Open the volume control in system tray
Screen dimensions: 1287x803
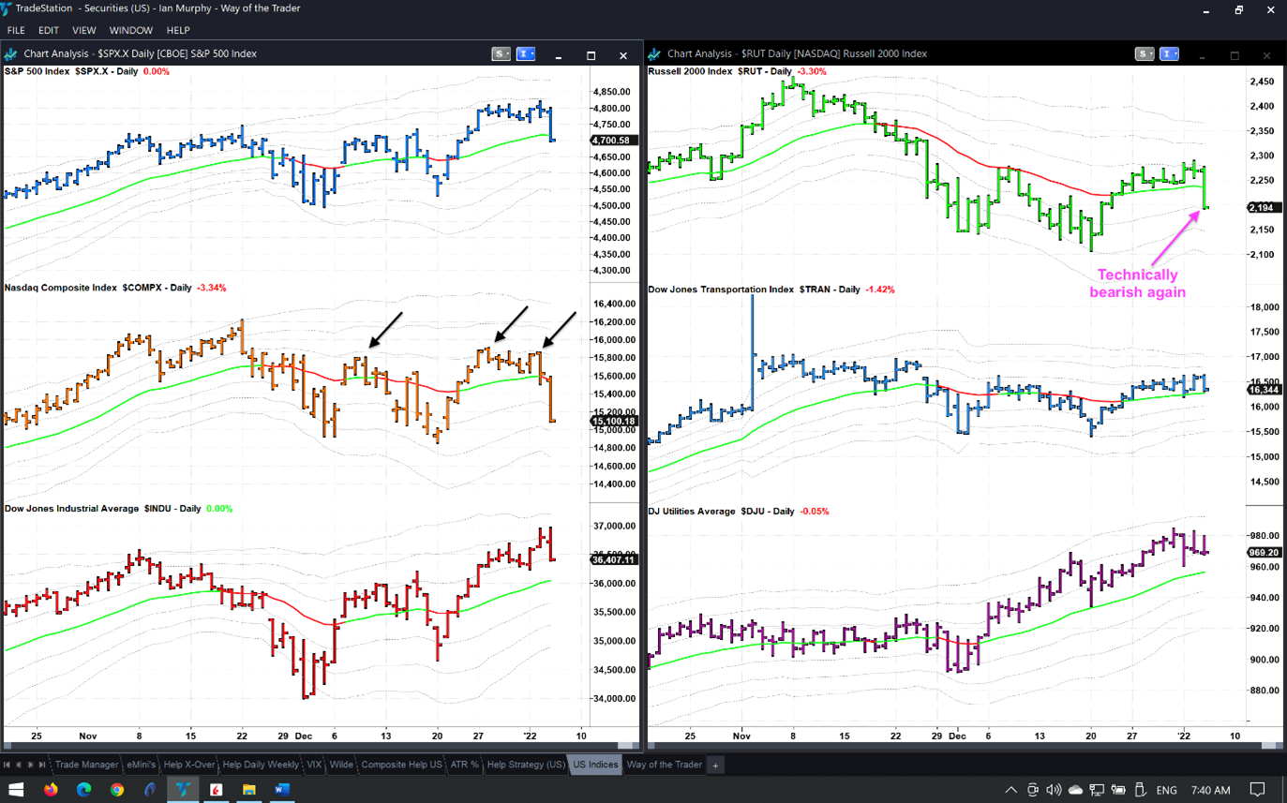(1053, 790)
